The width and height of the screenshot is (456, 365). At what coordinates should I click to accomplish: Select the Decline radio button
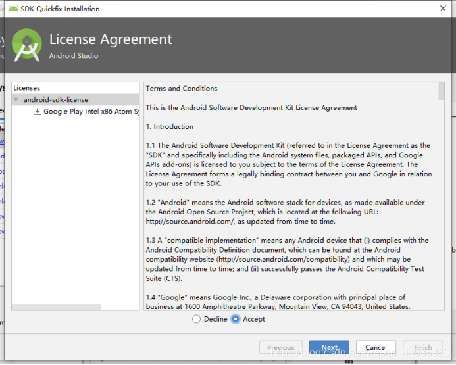196,319
